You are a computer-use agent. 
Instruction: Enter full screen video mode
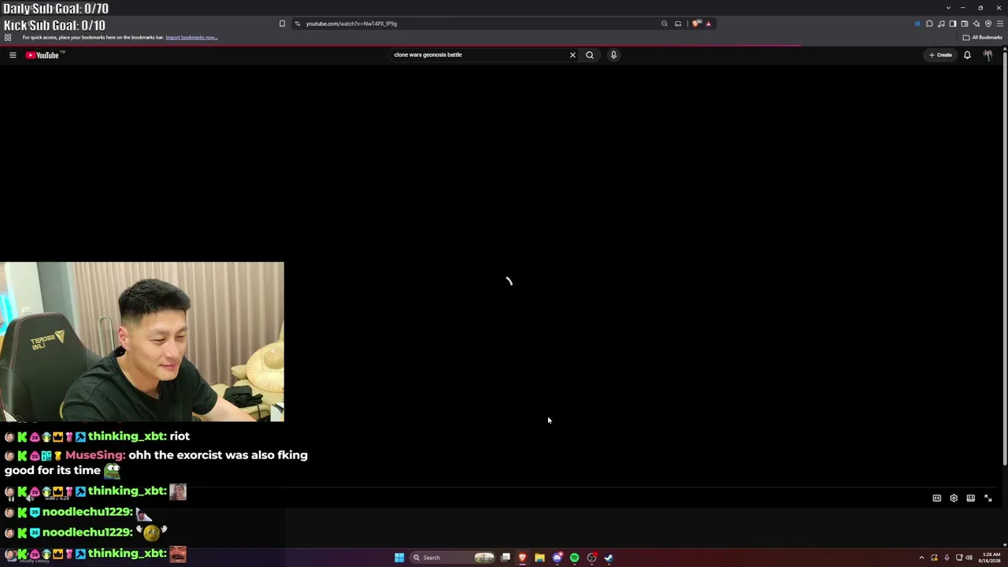(x=988, y=498)
